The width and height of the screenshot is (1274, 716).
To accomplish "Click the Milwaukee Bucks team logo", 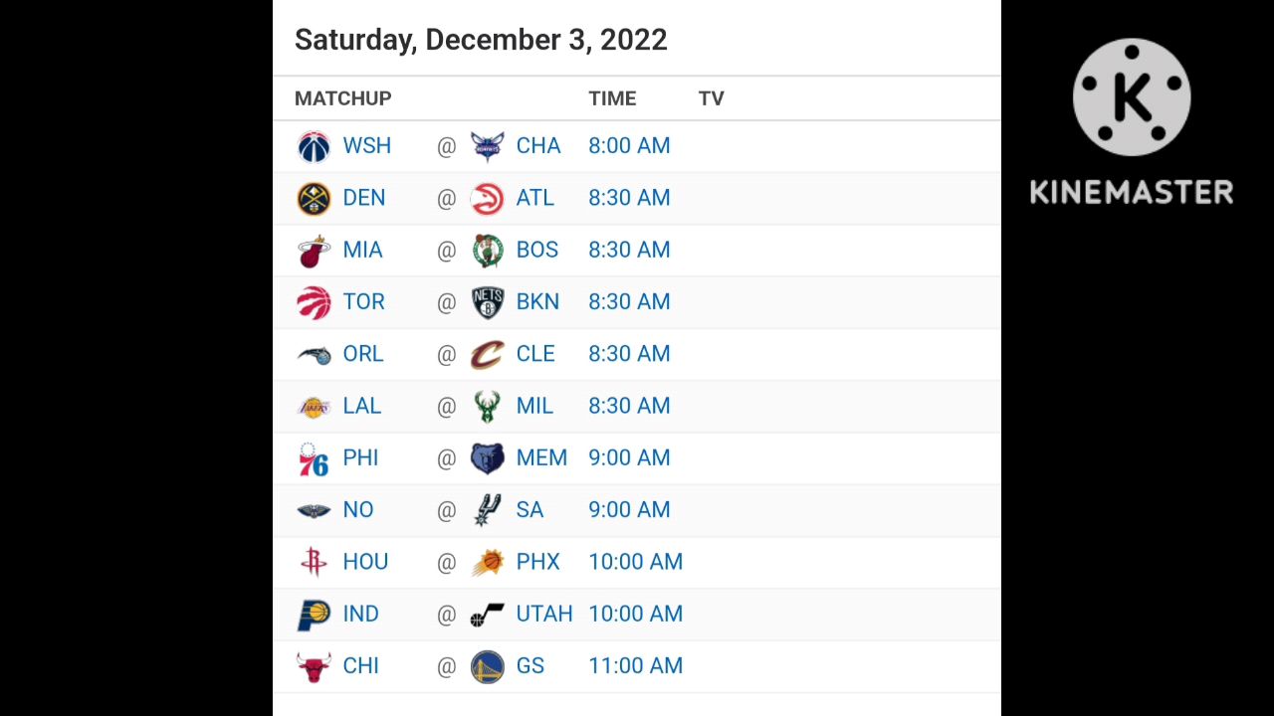I will point(487,406).
